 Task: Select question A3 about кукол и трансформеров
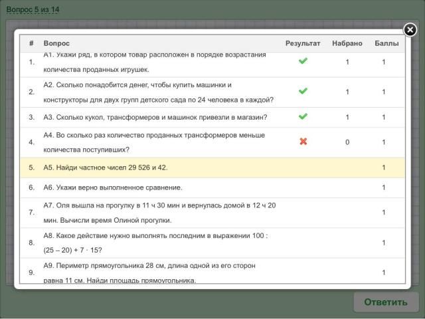pyautogui.click(x=155, y=117)
